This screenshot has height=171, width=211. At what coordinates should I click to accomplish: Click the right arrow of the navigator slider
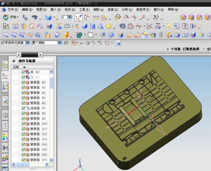40,55
